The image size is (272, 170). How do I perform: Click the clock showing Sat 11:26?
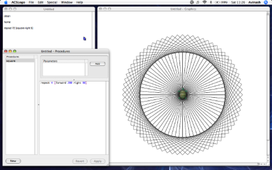238,2
